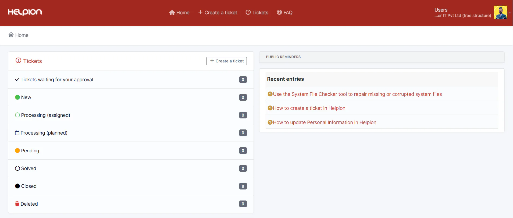Open the FAQ menu item
Screen dimensions: 513x218
pos(285,13)
